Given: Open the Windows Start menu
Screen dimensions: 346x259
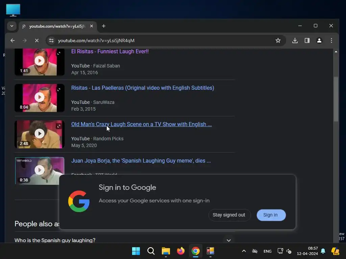Looking at the screenshot, I should 136,251.
